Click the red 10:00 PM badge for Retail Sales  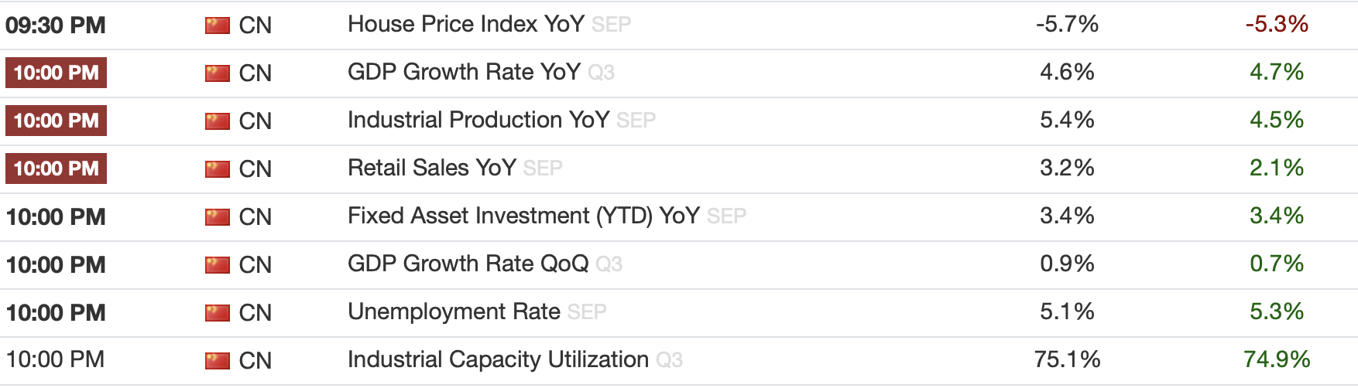[56, 168]
